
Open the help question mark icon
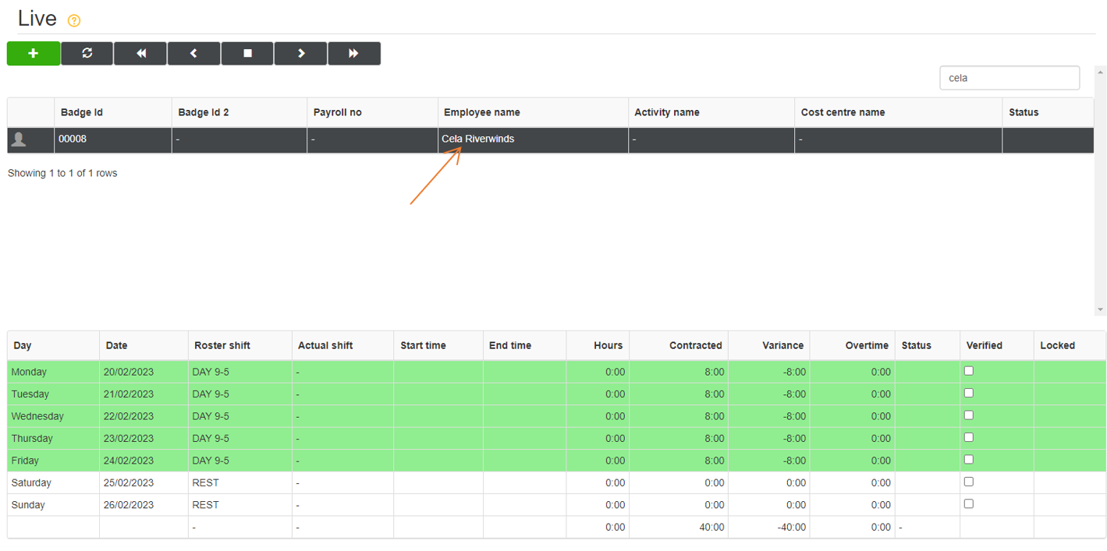(74, 21)
